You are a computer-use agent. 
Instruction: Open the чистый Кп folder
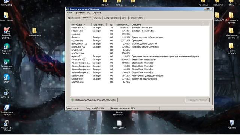coord(217,1)
